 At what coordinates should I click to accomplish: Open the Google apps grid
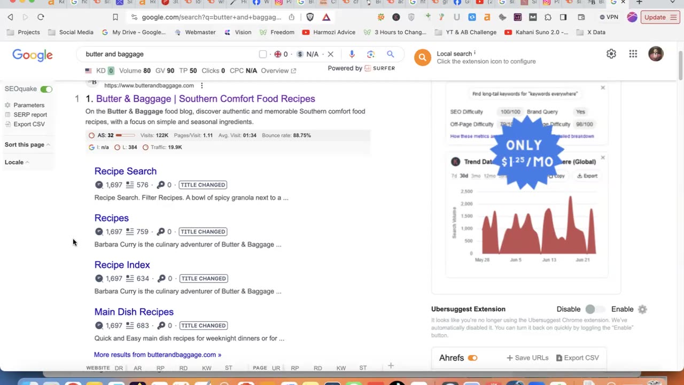[x=633, y=54]
